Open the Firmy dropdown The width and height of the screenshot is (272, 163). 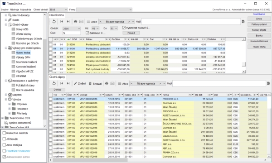coord(104,10)
